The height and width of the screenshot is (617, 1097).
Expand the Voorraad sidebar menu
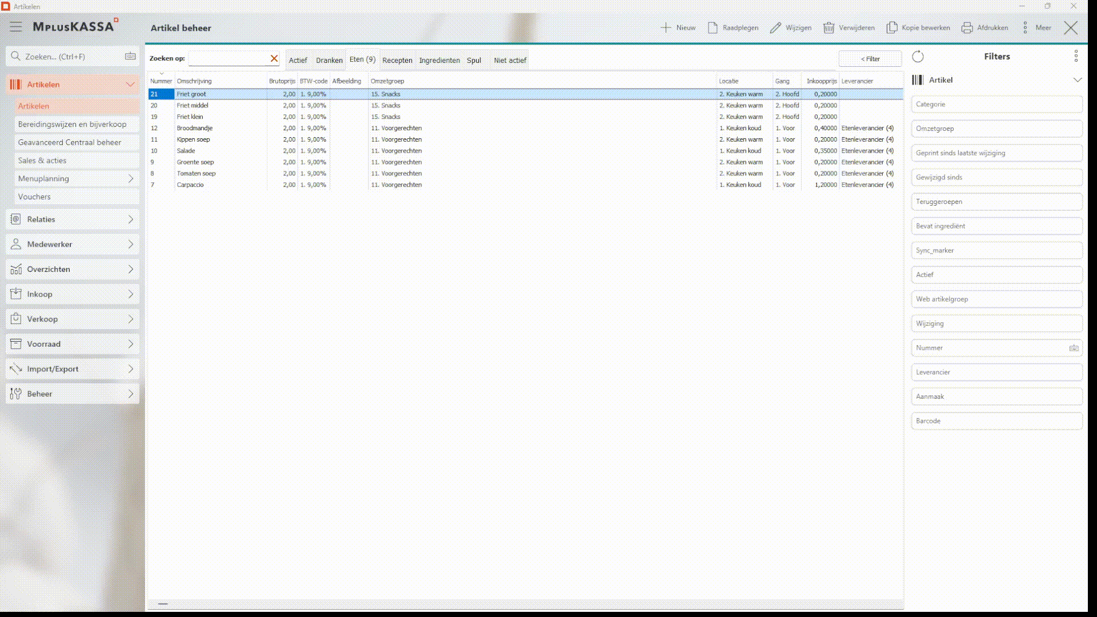tap(130, 344)
